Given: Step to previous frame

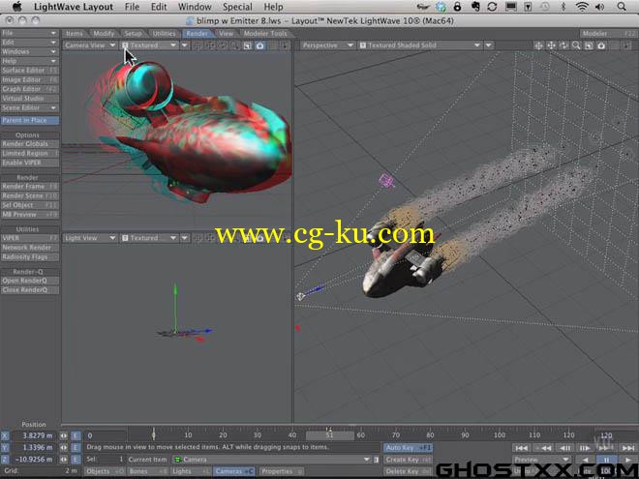Looking at the screenshot, I should point(564,448).
